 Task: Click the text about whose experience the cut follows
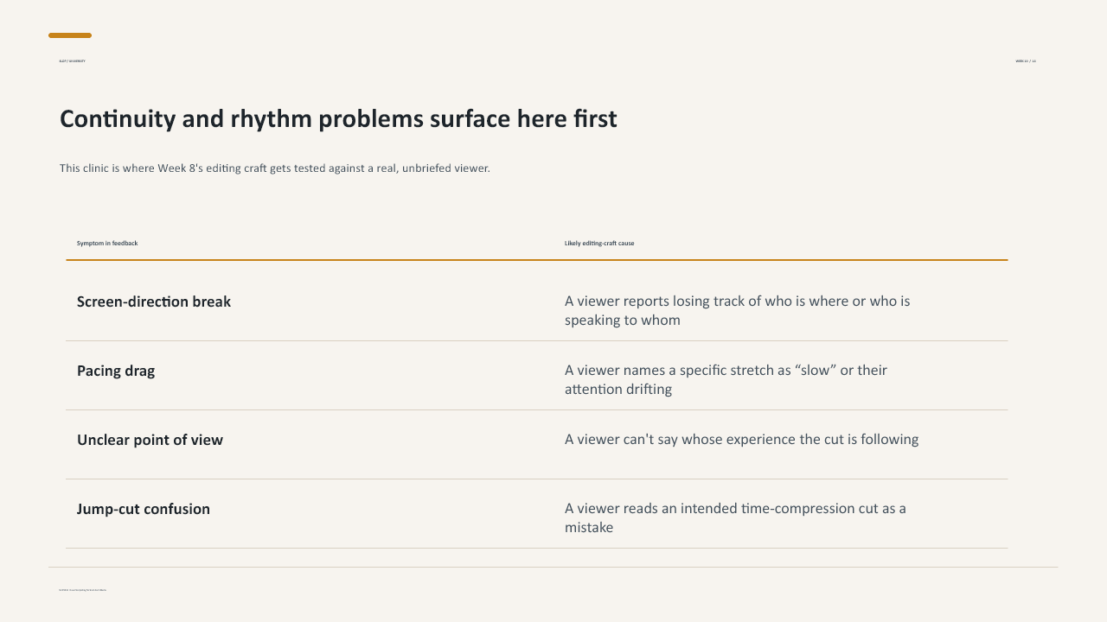click(741, 439)
